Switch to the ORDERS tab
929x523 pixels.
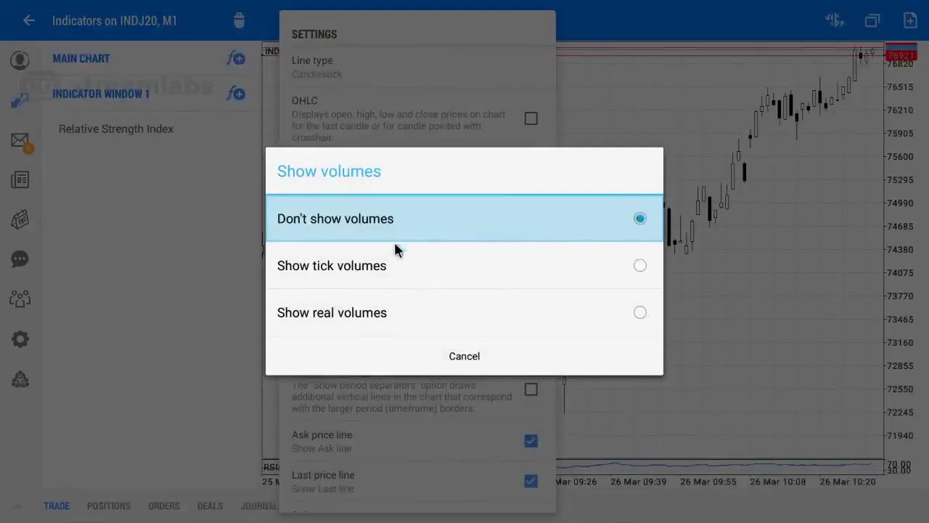pyautogui.click(x=164, y=506)
